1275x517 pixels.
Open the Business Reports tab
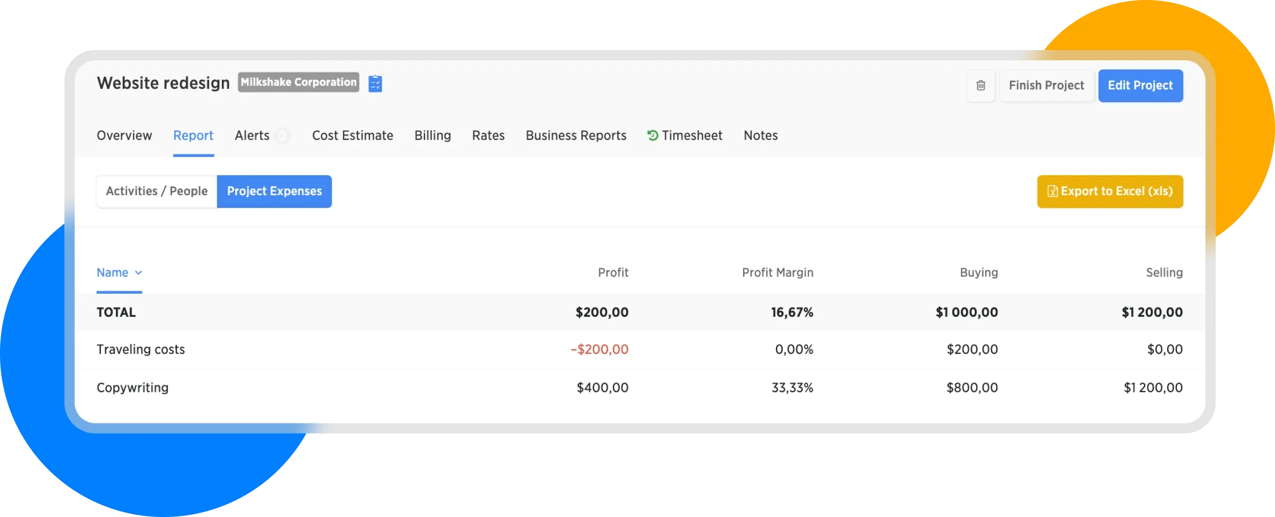click(576, 136)
